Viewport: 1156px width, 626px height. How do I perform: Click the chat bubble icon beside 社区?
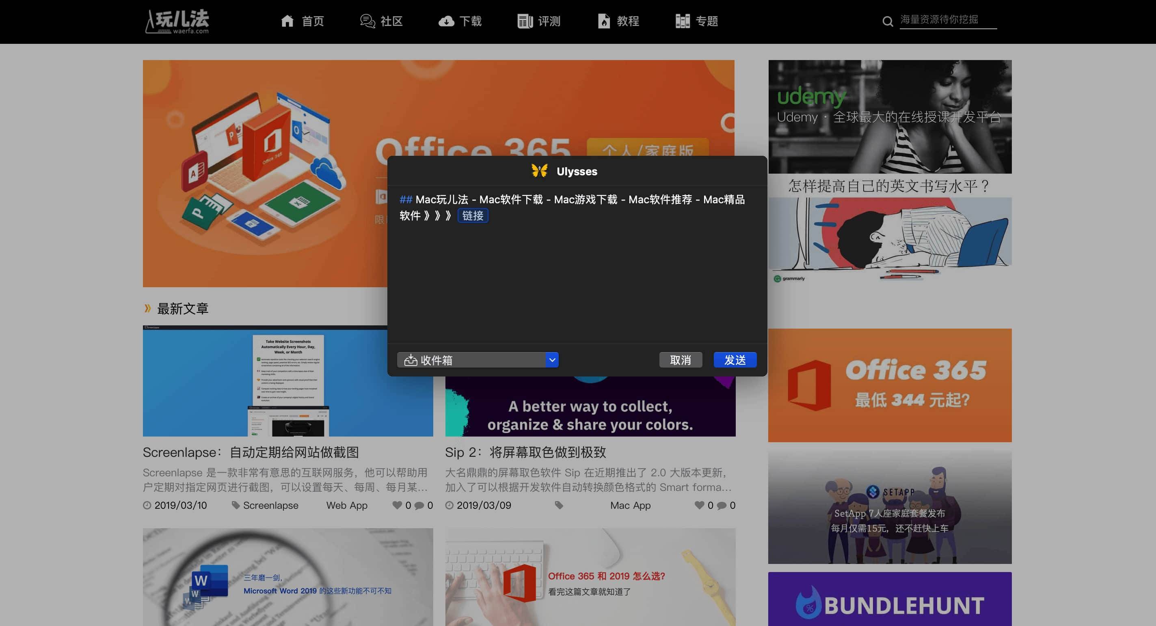tap(367, 21)
